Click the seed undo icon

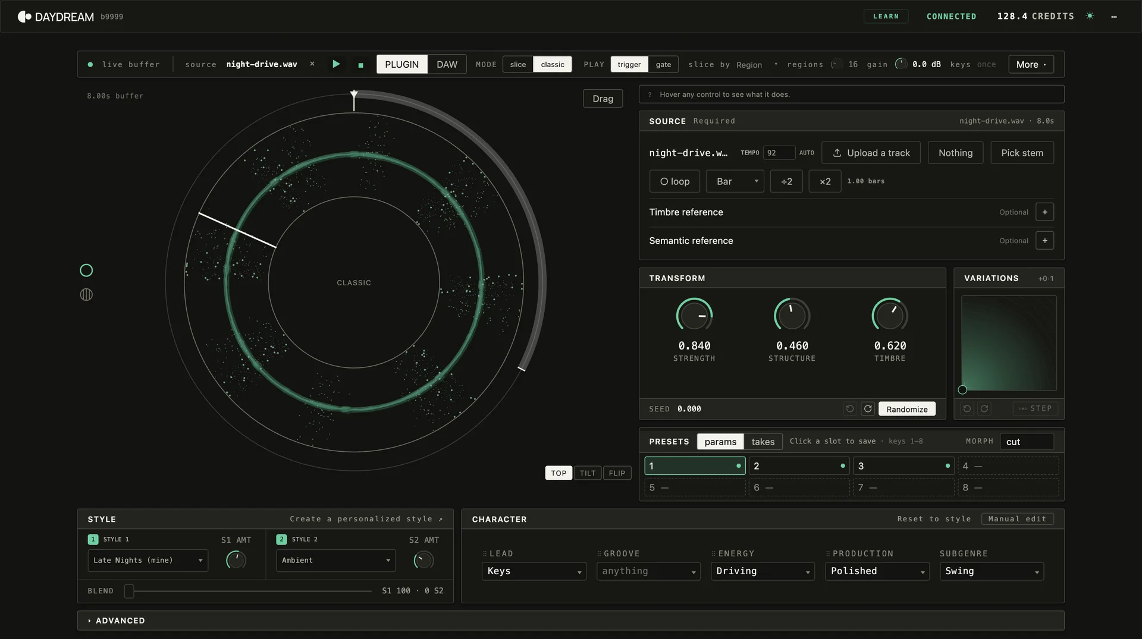[x=850, y=409]
